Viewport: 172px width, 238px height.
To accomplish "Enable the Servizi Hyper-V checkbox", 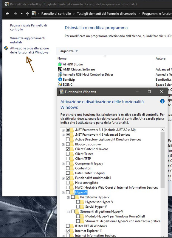I will pyautogui.click(x=78, y=207).
